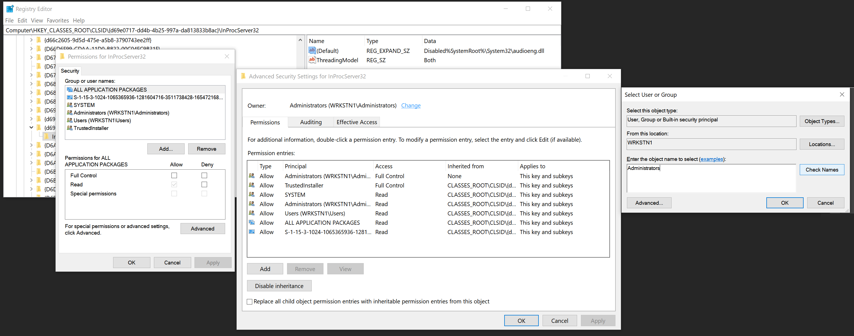Click icon of Users Read permission entry
The width and height of the screenshot is (854, 336).
252,213
